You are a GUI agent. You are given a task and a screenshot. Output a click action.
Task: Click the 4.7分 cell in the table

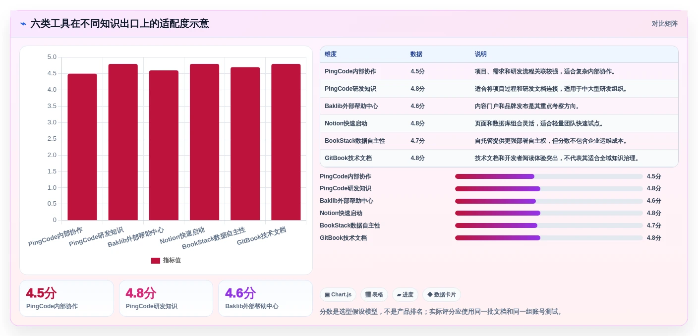(417, 141)
